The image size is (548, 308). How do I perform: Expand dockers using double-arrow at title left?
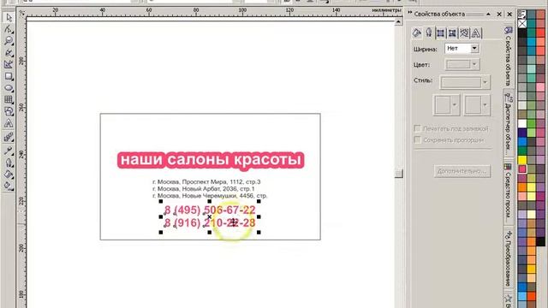coord(409,14)
